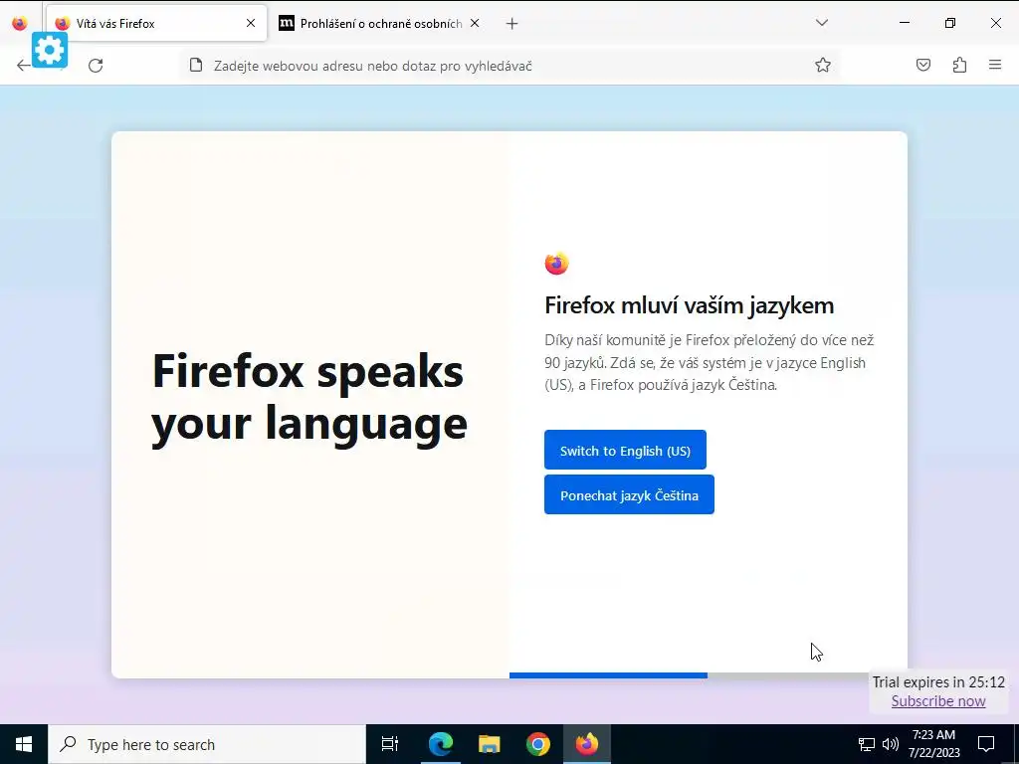Open File Explorer from the taskbar
1019x764 pixels.
coord(490,744)
